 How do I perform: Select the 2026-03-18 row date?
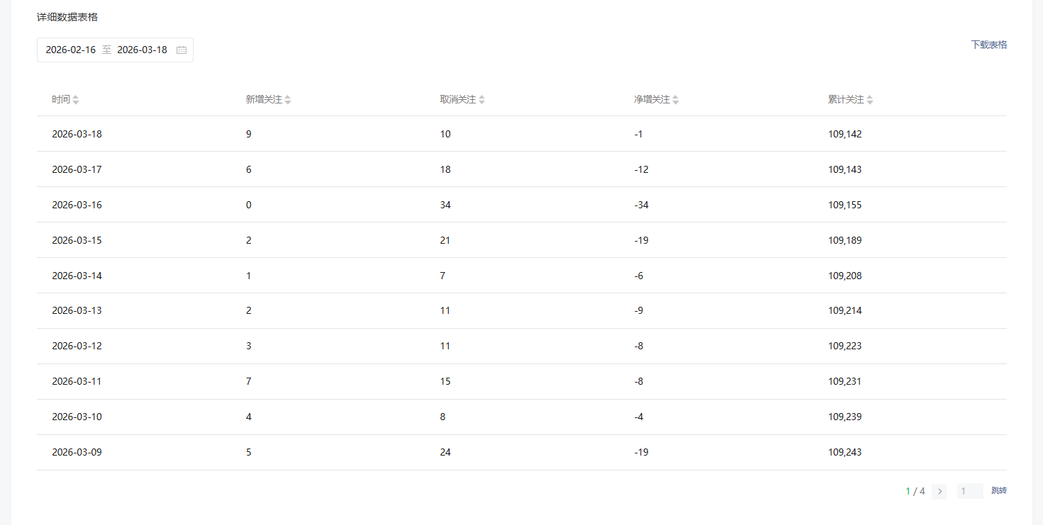point(77,134)
